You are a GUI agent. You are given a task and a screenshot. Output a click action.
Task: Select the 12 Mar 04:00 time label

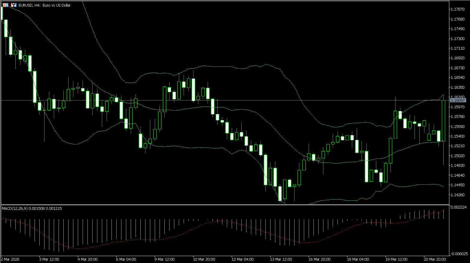pos(243,259)
